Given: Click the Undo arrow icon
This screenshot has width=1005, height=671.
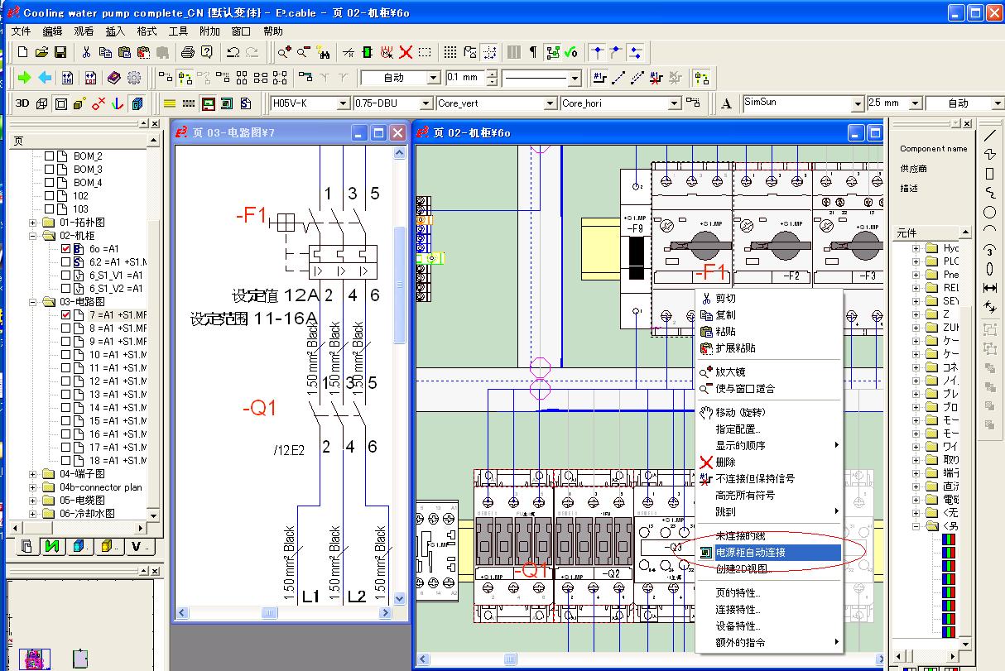Looking at the screenshot, I should coord(233,52).
